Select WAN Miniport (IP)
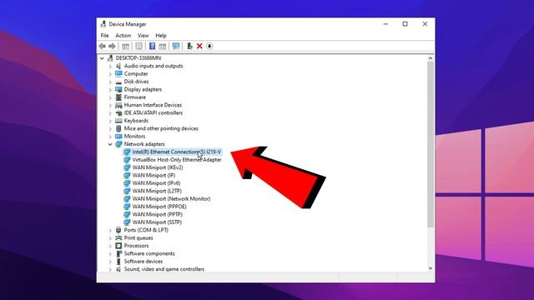Viewport: 534px width, 300px height. 154,176
